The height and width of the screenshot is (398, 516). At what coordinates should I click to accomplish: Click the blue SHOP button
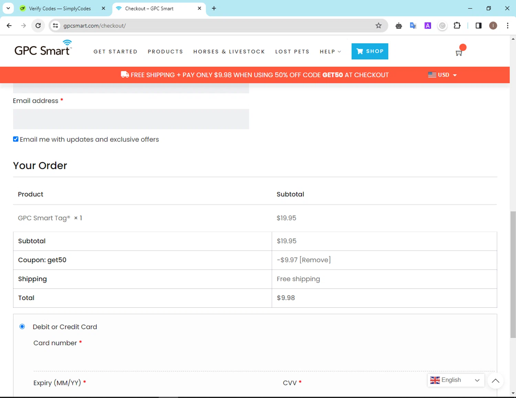coord(370,51)
